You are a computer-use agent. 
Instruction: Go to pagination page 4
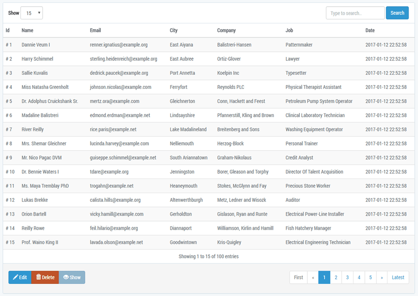[x=359, y=277]
